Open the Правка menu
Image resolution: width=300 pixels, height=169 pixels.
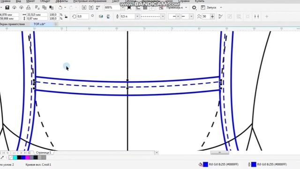6,1
